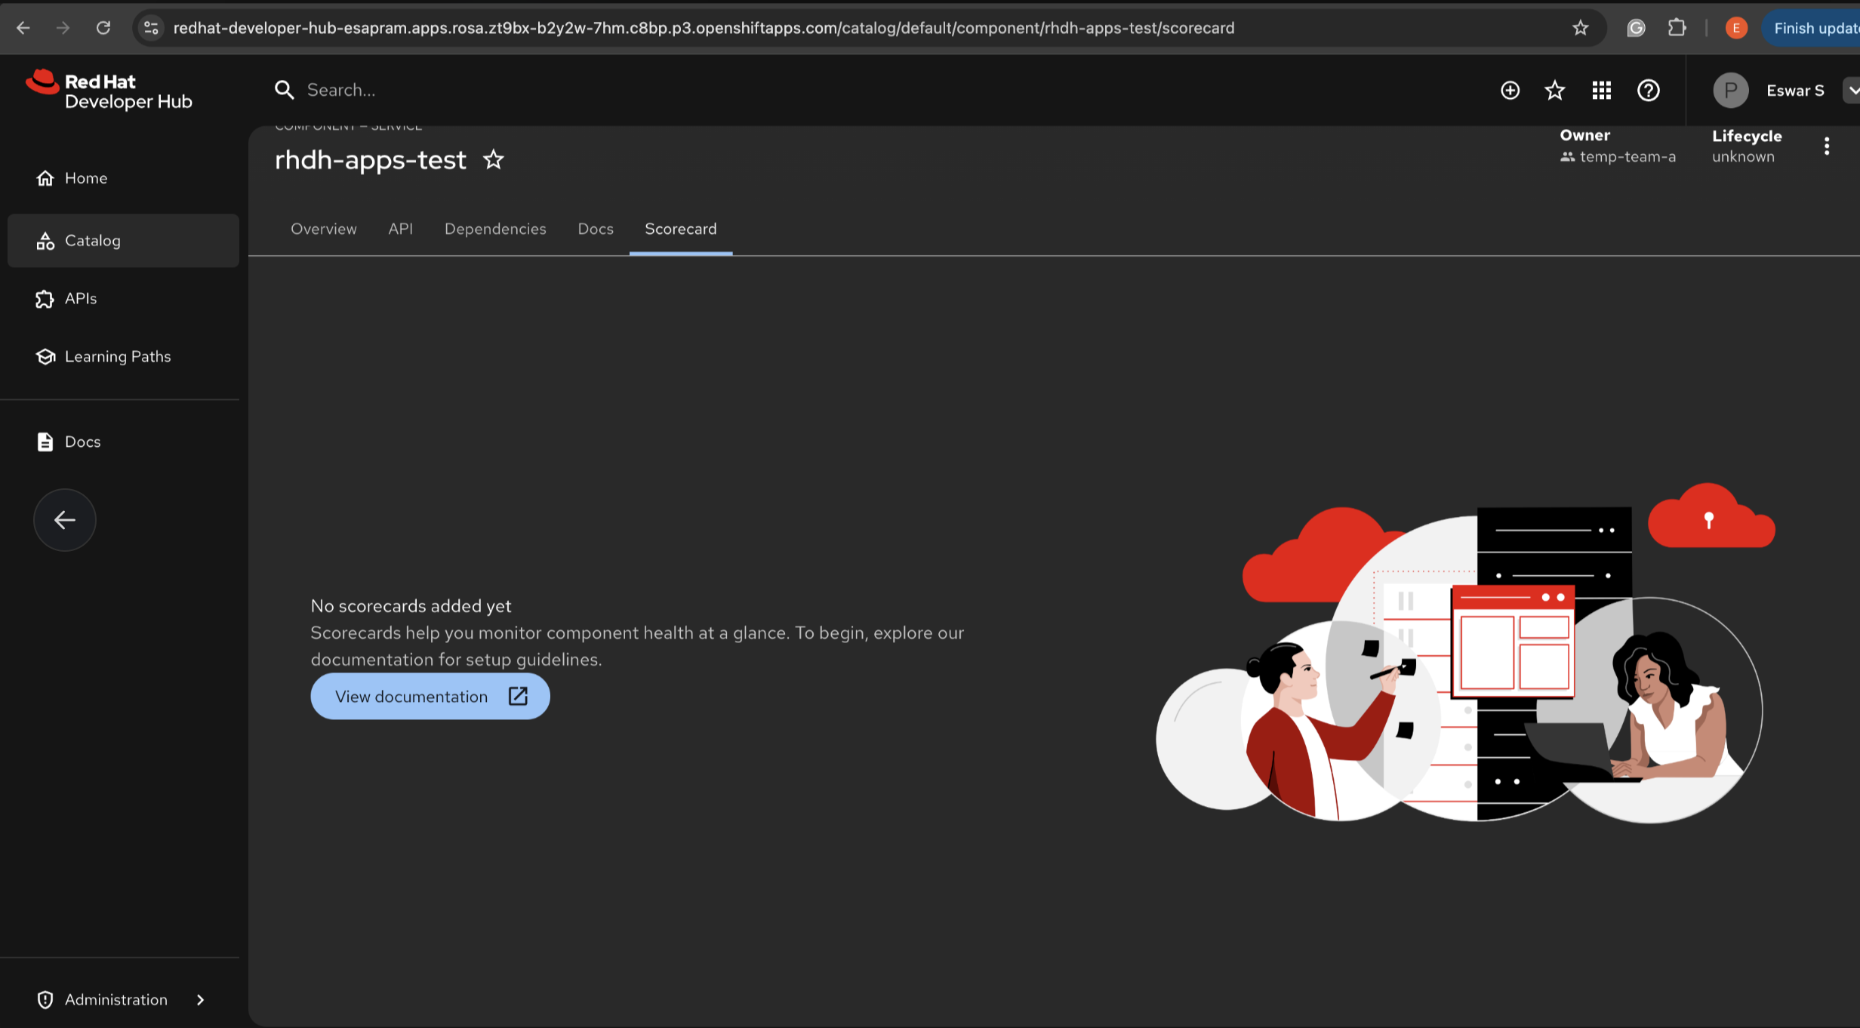
Task: Reload the page using browser refresh
Action: pyautogui.click(x=103, y=29)
